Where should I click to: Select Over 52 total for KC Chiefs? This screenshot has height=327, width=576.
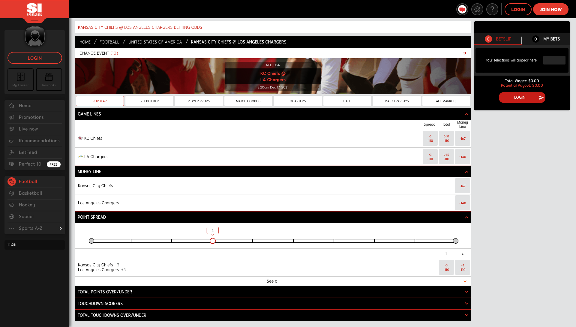coord(446,138)
